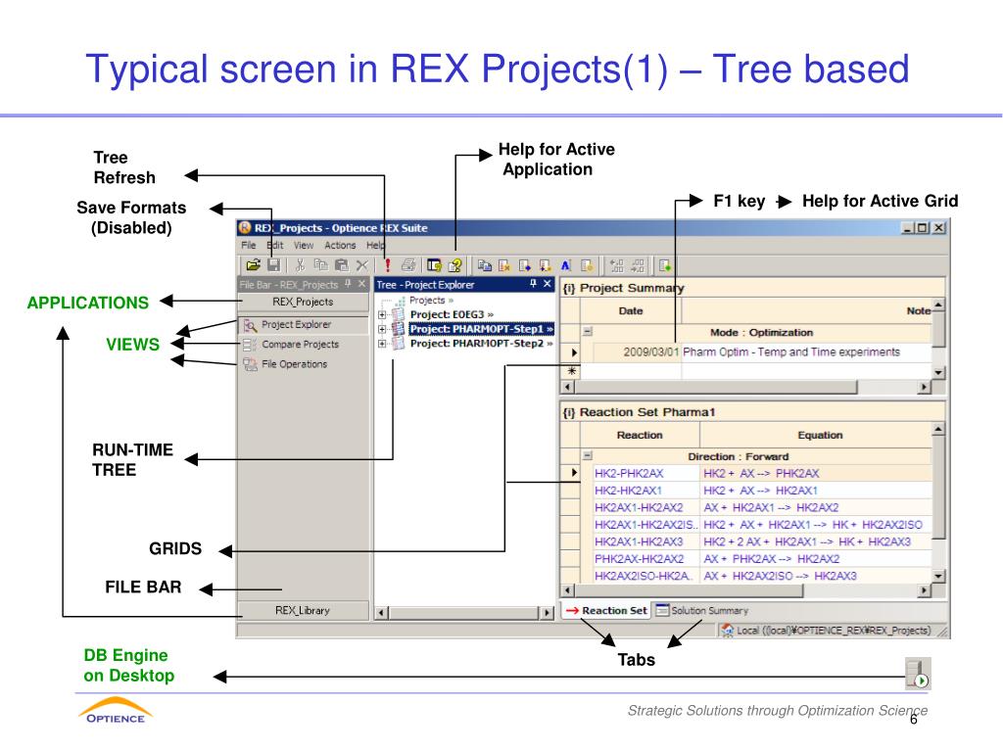Viewport: 1003px width, 752px height.
Task: Click the Cut scissors toolbar icon
Action: click(x=300, y=264)
